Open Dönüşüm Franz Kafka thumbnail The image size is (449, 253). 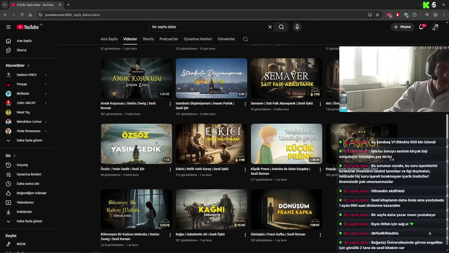287,209
